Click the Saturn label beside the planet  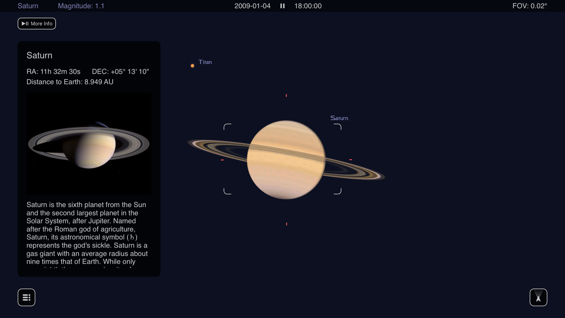click(x=339, y=118)
